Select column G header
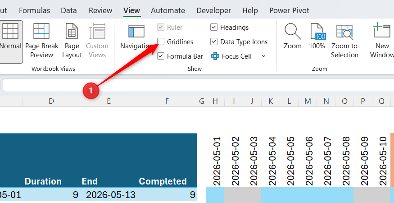 202,101
